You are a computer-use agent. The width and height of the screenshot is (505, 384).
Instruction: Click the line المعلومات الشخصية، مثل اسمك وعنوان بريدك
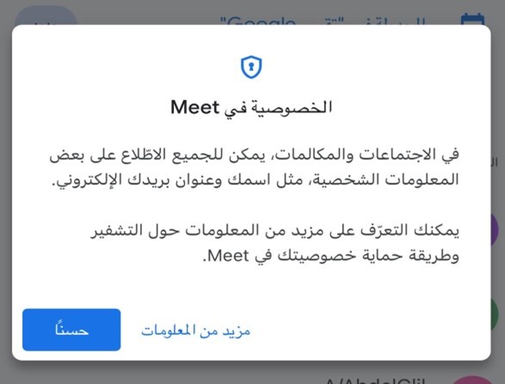pos(256,180)
